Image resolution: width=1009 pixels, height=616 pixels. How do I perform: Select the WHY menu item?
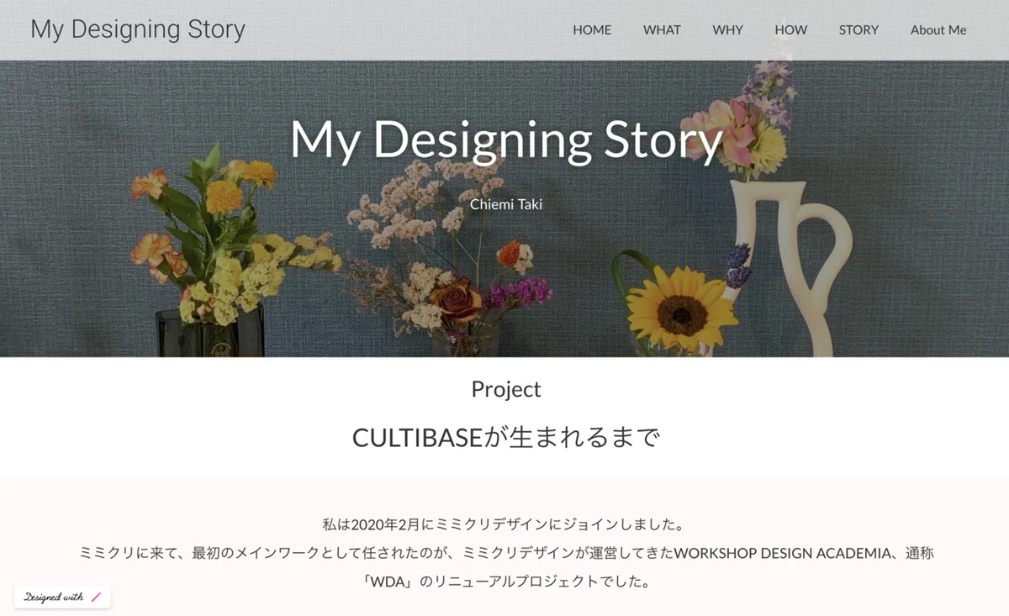click(x=727, y=29)
